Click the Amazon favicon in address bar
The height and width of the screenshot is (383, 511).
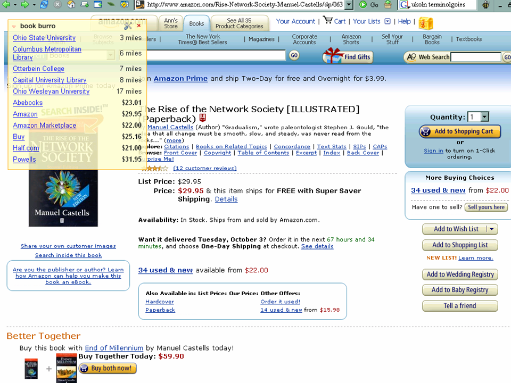coord(140,4)
